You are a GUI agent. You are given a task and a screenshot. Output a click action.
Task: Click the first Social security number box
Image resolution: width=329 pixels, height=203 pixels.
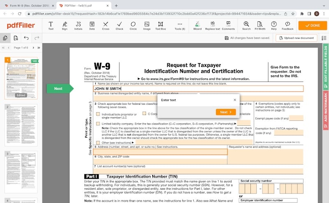pyautogui.click(x=242, y=189)
